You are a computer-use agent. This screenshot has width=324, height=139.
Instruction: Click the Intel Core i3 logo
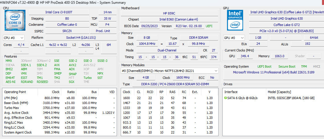15,20
